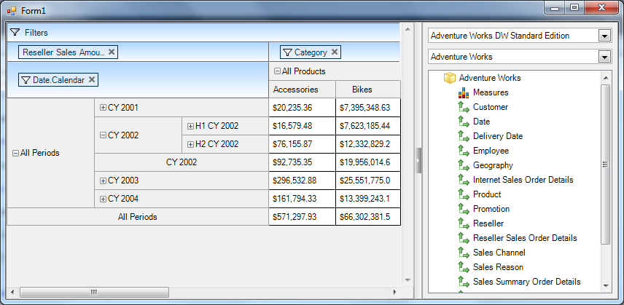Click the Adventure Works cube icon
Image resolution: width=624 pixels, height=305 pixels.
coord(449,78)
